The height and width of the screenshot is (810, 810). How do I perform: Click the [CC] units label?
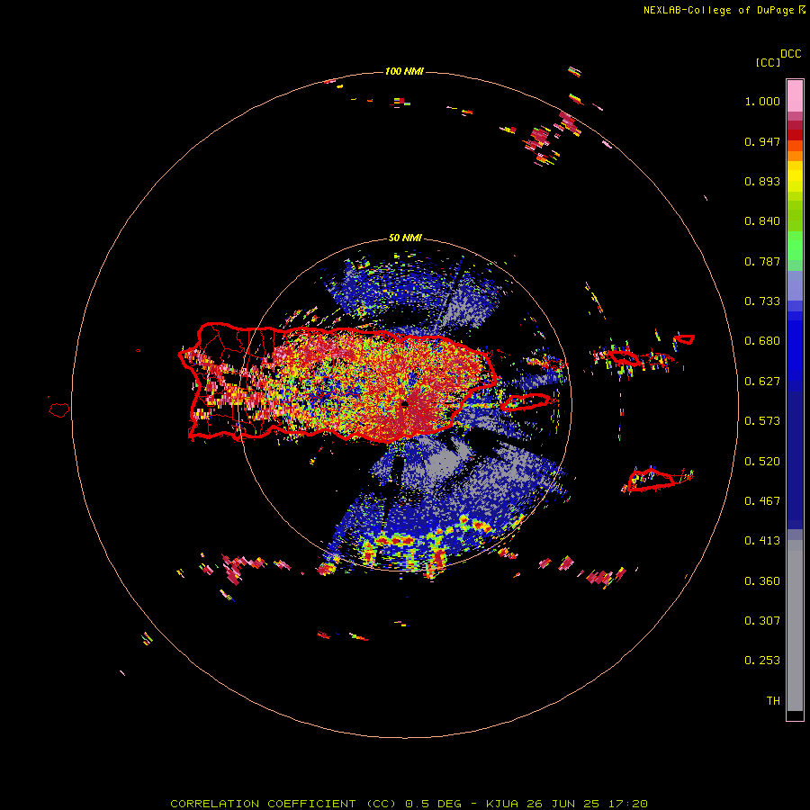coord(768,62)
